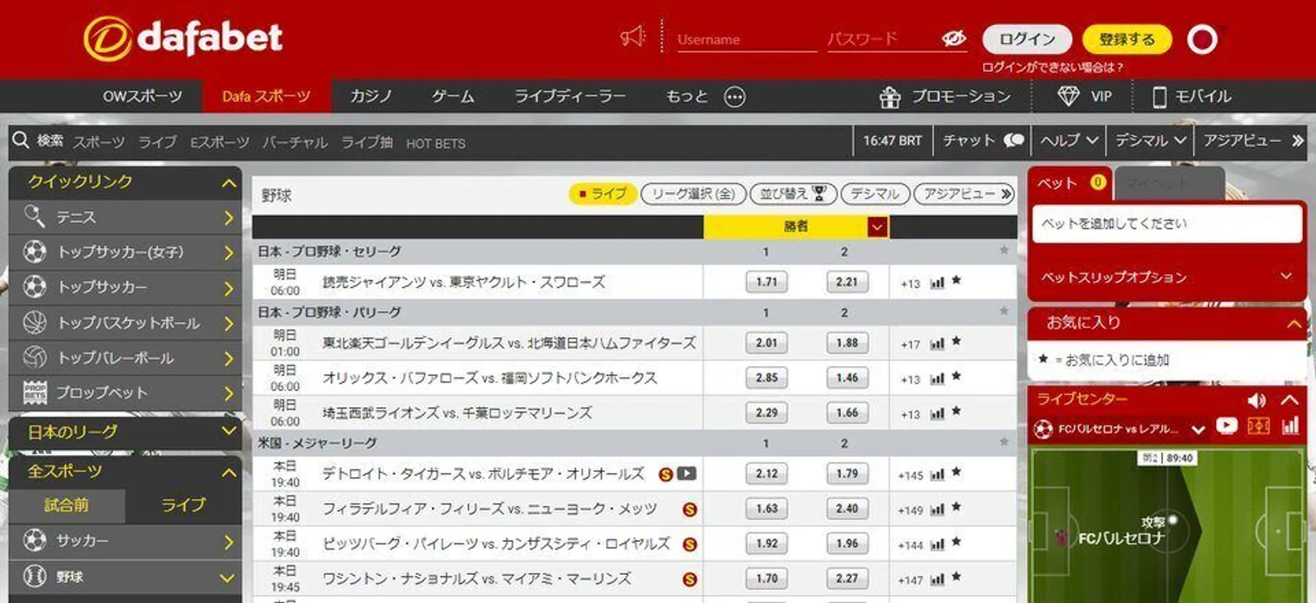Go to the Casino menu
This screenshot has height=603, width=1316.
coord(371,97)
